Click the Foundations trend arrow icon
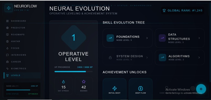 click(110, 38)
